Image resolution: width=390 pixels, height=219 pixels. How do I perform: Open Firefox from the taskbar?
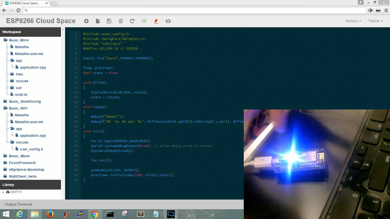tap(50, 214)
